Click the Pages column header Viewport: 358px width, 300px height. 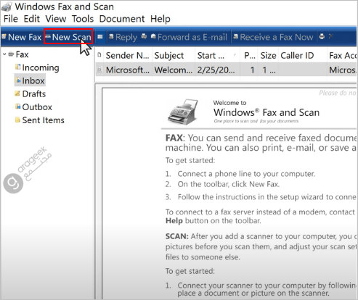pos(249,56)
